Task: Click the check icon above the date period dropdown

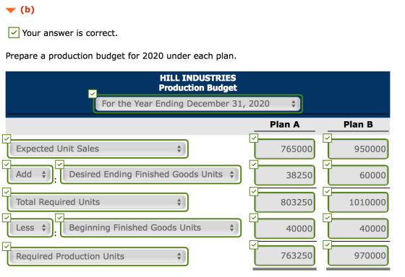Action: coord(93,94)
